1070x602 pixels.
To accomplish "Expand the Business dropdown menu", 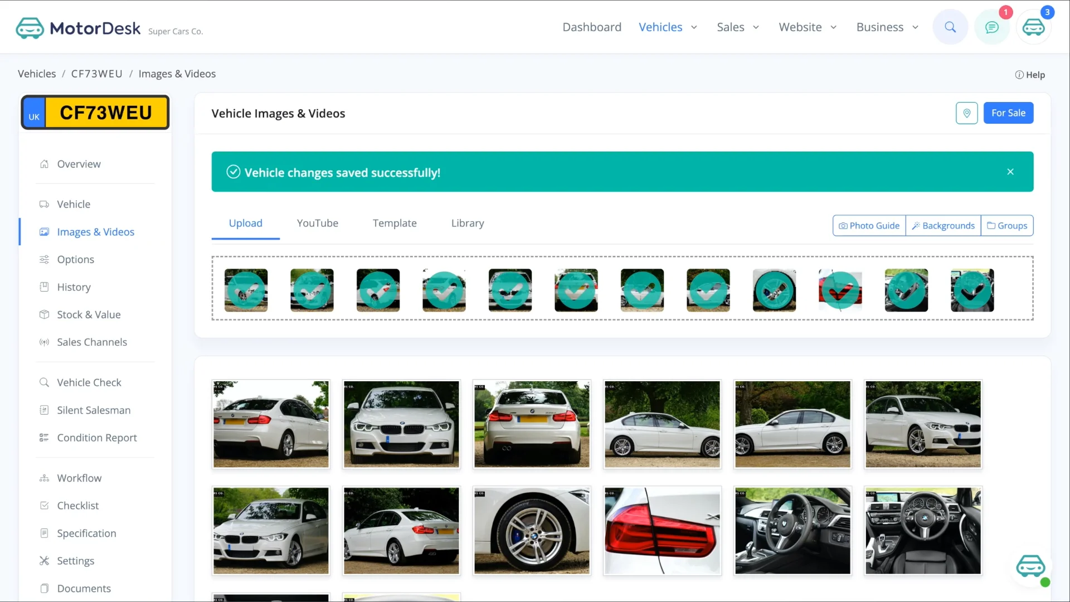I will (x=887, y=27).
